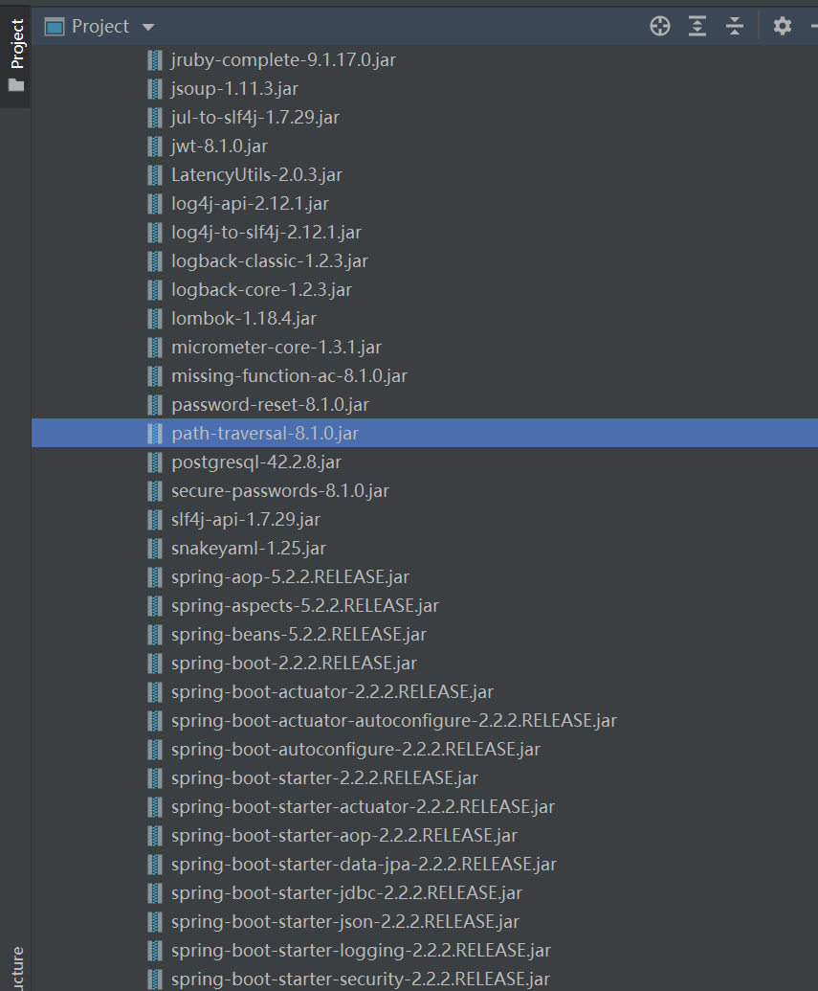Select spring-beans-5.2.2.RELEASE.jar library name

pos(298,635)
